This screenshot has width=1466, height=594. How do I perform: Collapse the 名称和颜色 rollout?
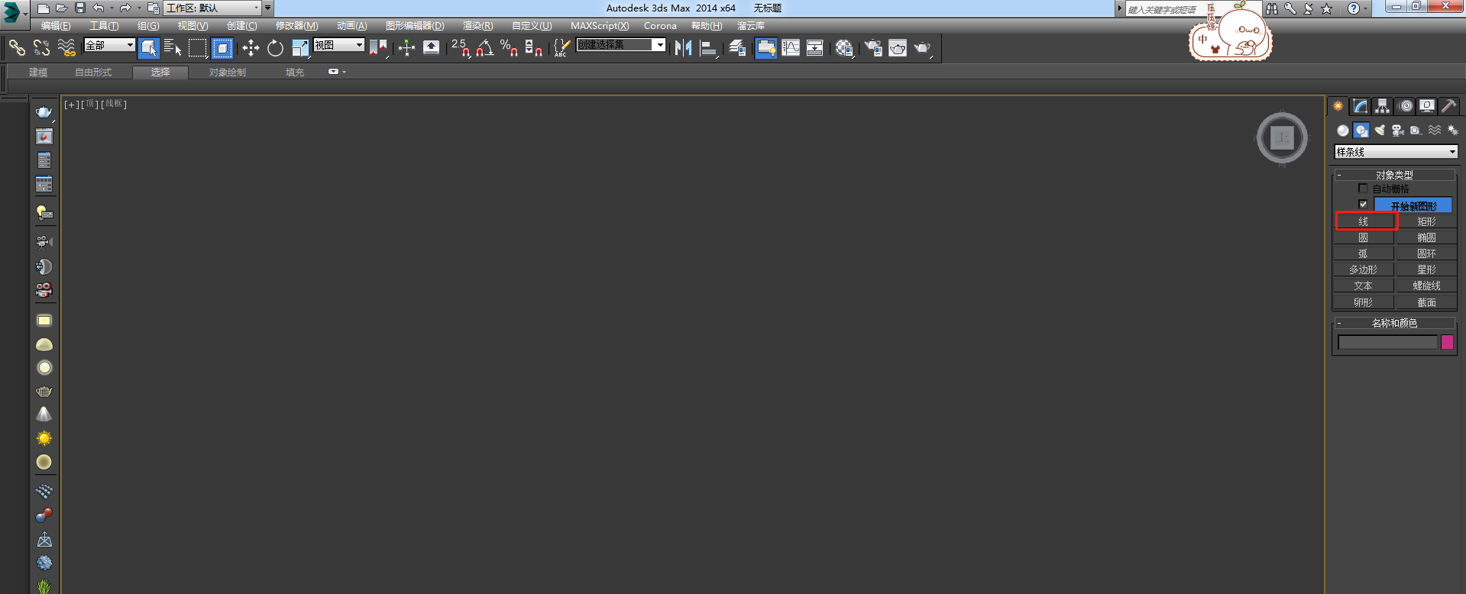click(1395, 323)
